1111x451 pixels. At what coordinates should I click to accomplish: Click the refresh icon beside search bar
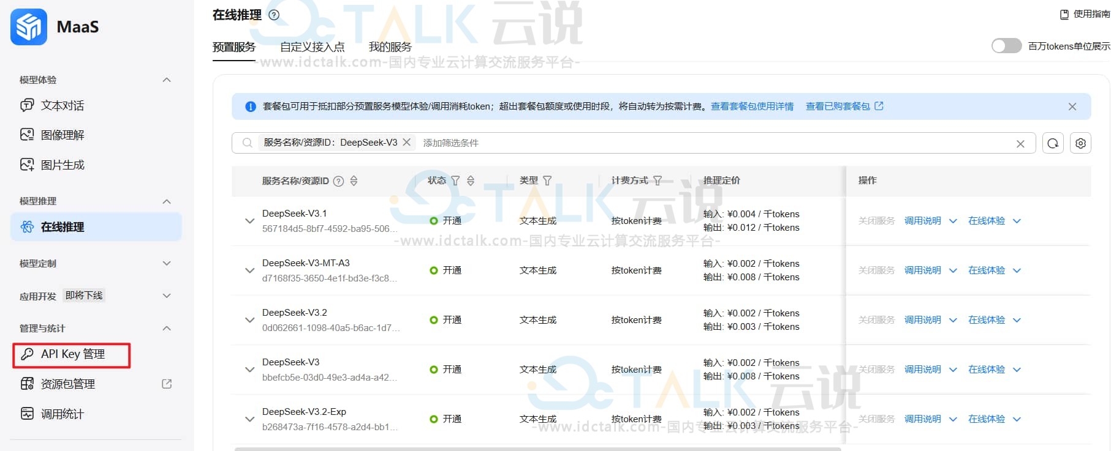[1053, 143]
